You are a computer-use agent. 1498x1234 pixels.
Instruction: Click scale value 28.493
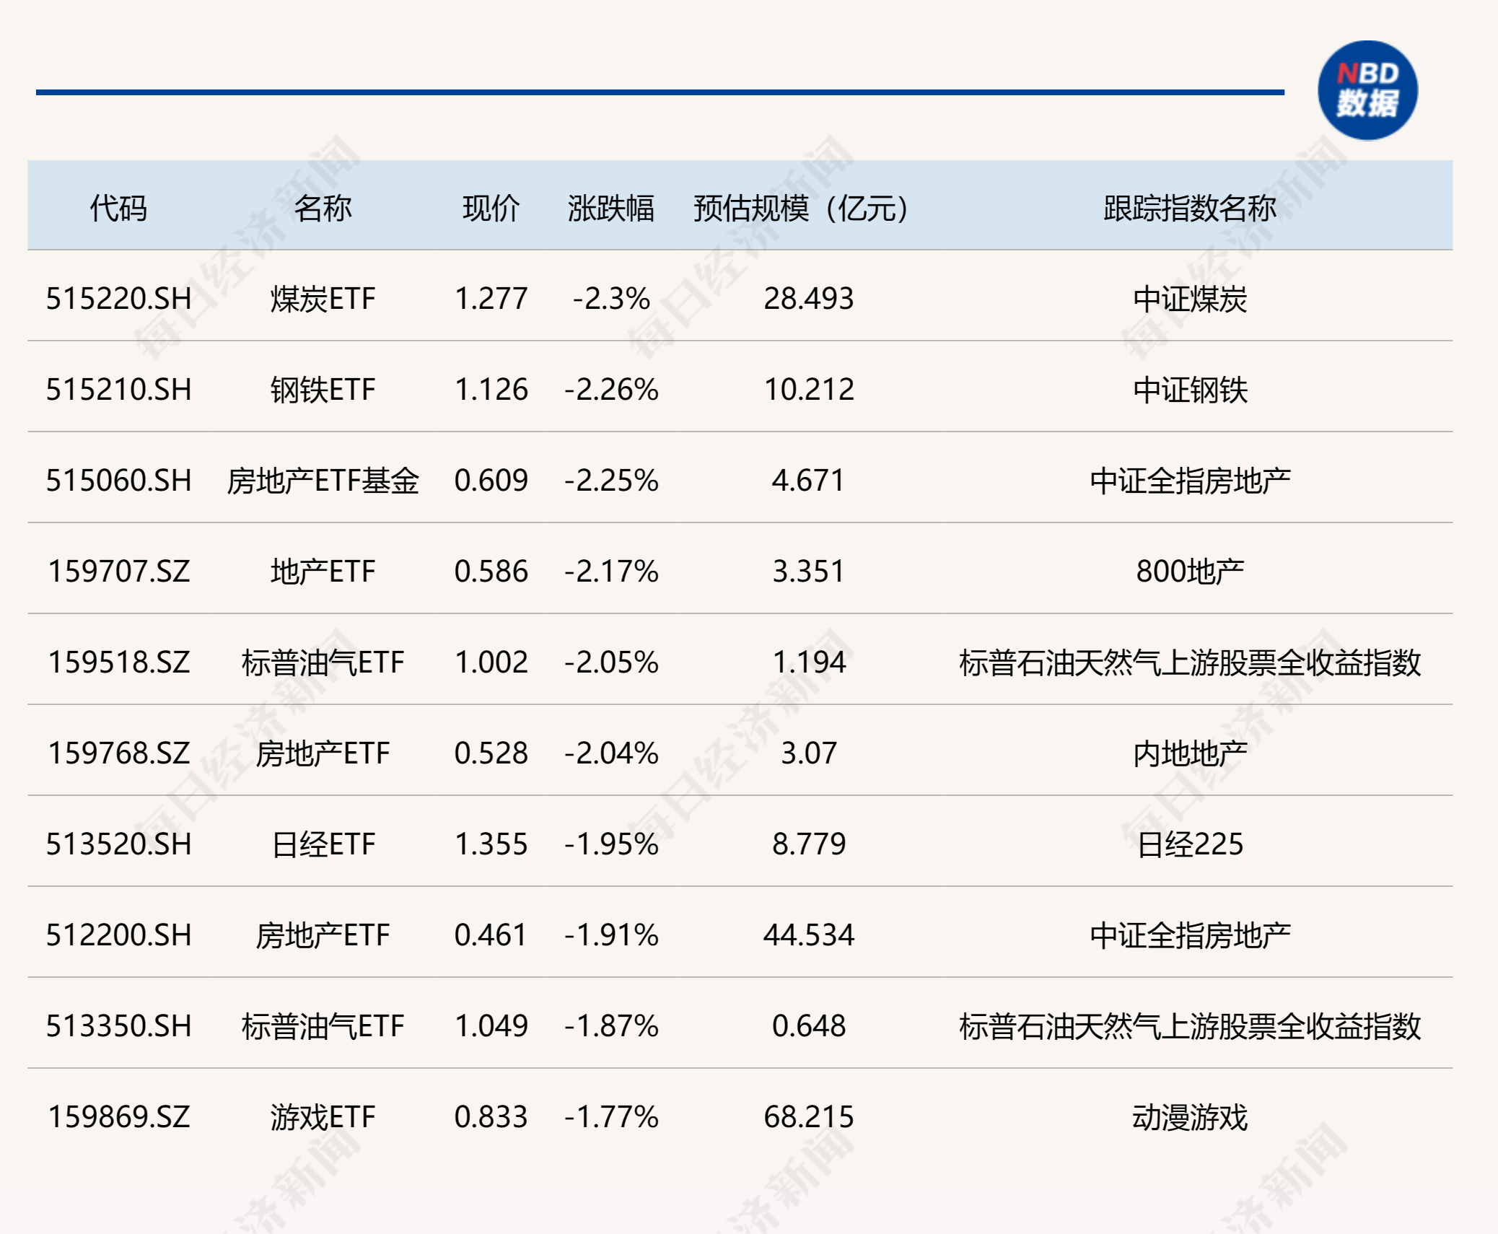809,299
